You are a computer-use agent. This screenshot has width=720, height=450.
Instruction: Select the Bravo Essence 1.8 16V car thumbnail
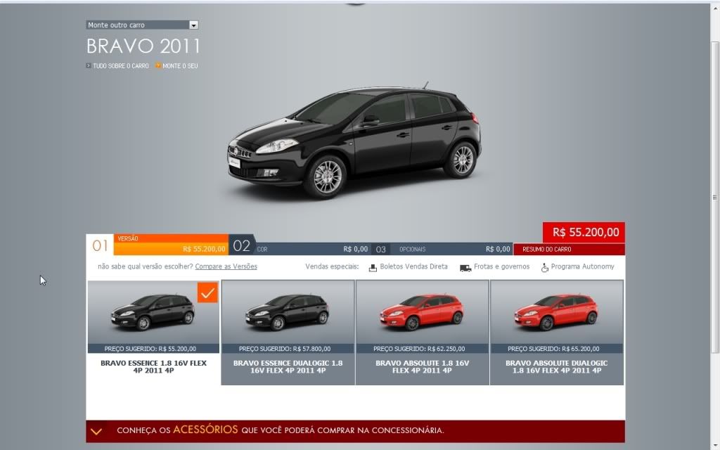[x=153, y=312]
